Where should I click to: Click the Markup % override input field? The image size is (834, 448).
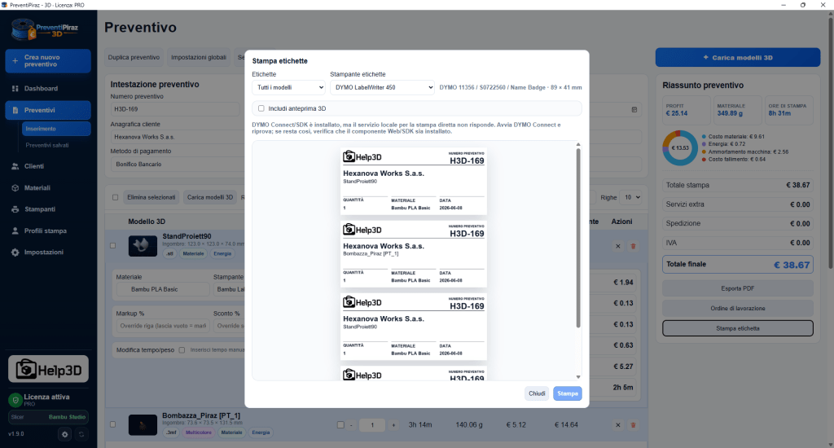coord(163,326)
